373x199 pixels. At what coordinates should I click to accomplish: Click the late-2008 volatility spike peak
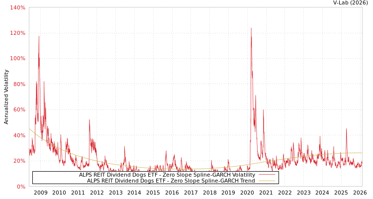39,36
